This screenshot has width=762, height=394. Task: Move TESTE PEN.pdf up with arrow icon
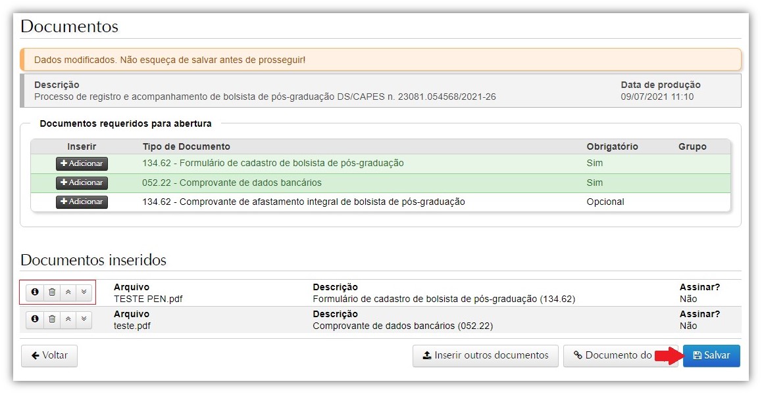point(68,292)
